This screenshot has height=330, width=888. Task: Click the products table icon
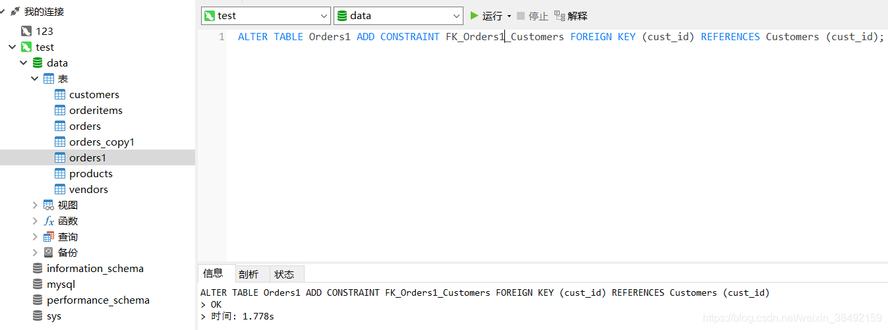tap(60, 173)
